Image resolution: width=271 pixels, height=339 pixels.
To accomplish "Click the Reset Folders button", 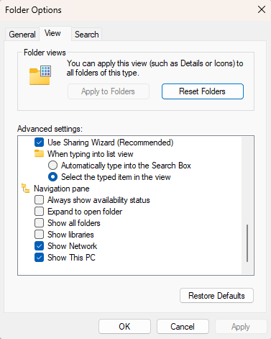I will 203,91.
